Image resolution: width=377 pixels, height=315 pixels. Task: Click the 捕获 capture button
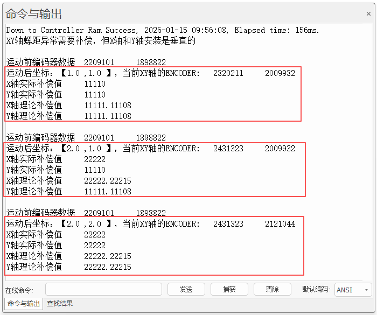point(229,289)
